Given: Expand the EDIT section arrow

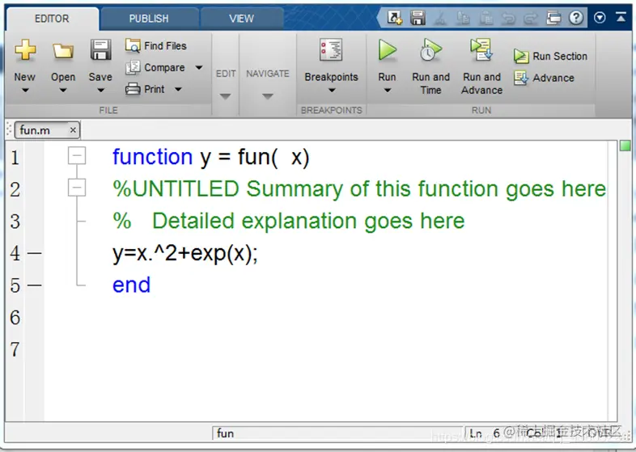Looking at the screenshot, I should pyautogui.click(x=225, y=96).
